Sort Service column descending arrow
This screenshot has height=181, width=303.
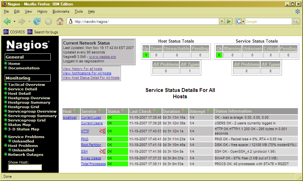103,111
